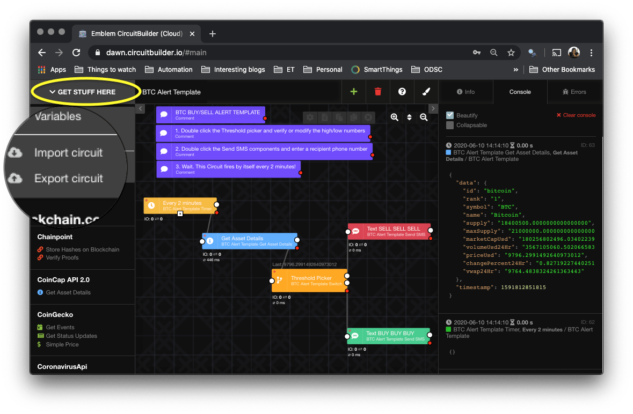The width and height of the screenshot is (633, 414).
Task: Click the branch icon on Threshold Picker node
Action: [279, 280]
